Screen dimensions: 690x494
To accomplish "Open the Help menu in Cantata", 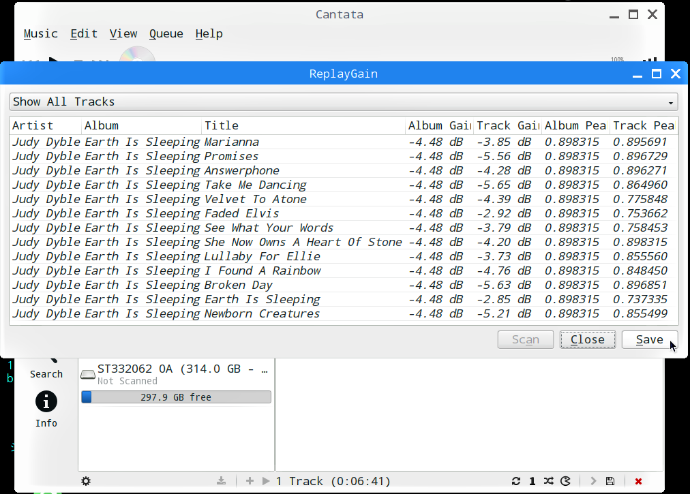I will tap(209, 34).
